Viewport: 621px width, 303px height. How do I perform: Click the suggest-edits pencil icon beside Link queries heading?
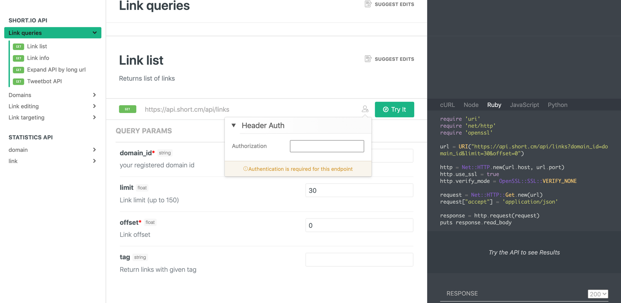click(368, 4)
